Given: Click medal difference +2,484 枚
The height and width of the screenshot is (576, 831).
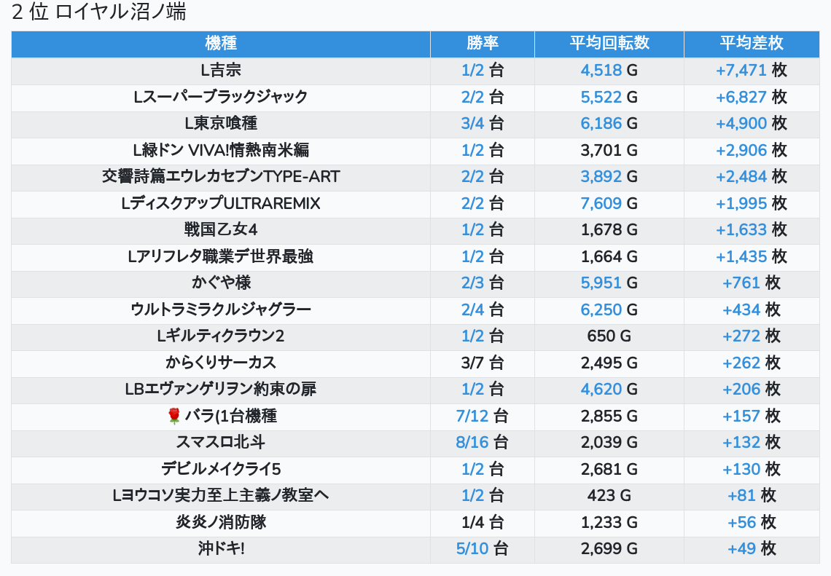Looking at the screenshot, I should [x=752, y=176].
